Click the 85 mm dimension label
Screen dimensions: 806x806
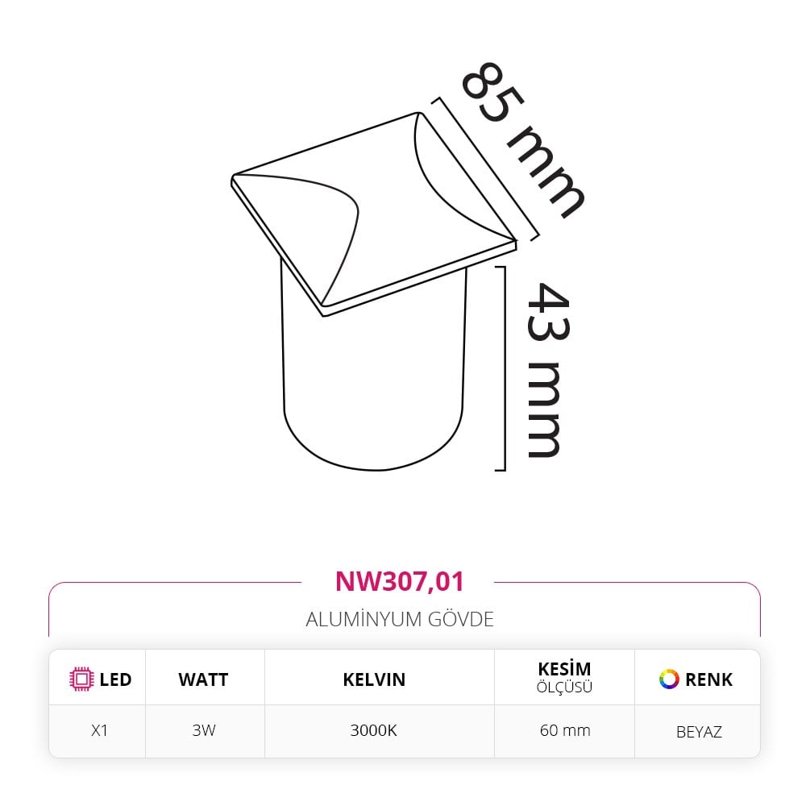pos(523,139)
